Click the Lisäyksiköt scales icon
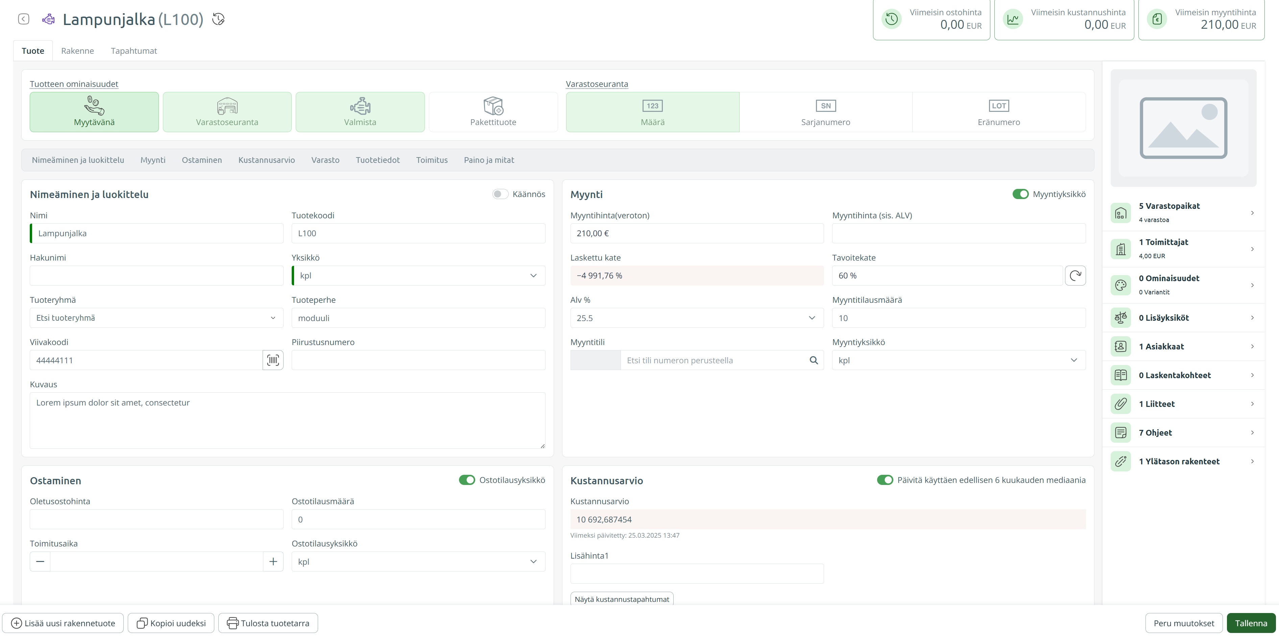Image resolution: width=1279 pixels, height=636 pixels. tap(1120, 318)
